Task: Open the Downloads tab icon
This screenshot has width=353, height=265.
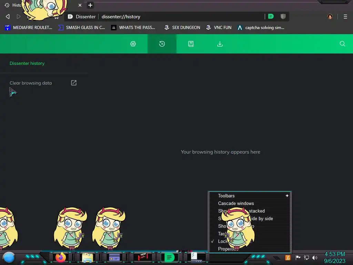Action: pyautogui.click(x=220, y=44)
